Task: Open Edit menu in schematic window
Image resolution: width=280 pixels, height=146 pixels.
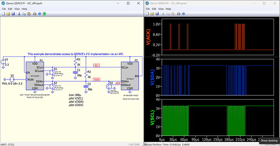Action: [10, 9]
